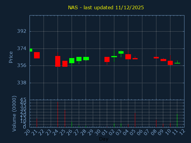Click the 392 price axis label
This screenshot has width=191, height=143.
coord(21,31)
